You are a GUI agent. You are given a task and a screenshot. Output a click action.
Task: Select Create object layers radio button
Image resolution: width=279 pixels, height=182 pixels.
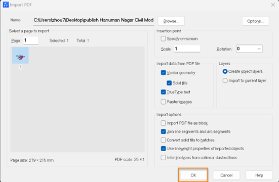click(x=225, y=71)
